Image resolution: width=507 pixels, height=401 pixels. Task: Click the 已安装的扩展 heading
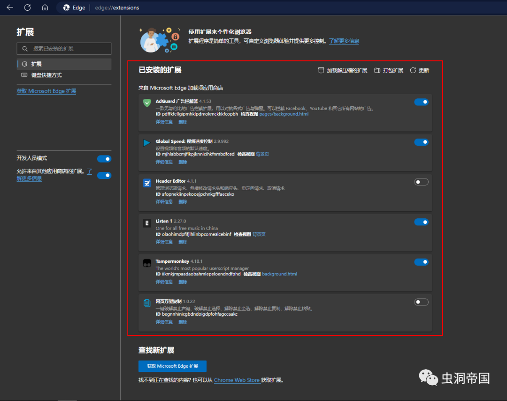[x=160, y=70]
